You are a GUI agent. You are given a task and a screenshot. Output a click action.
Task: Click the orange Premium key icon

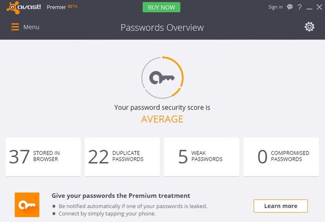click(x=27, y=205)
